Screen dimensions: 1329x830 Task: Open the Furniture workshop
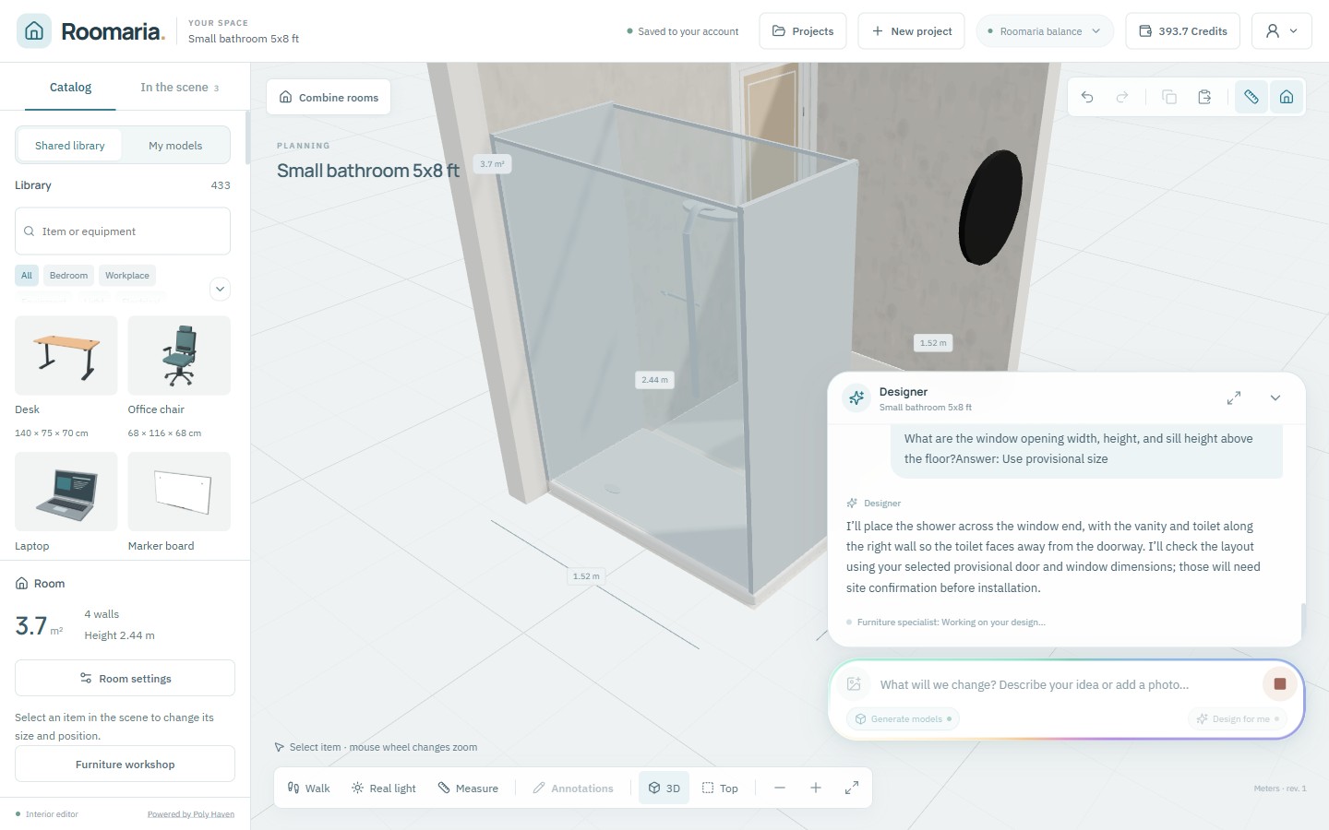tap(125, 764)
